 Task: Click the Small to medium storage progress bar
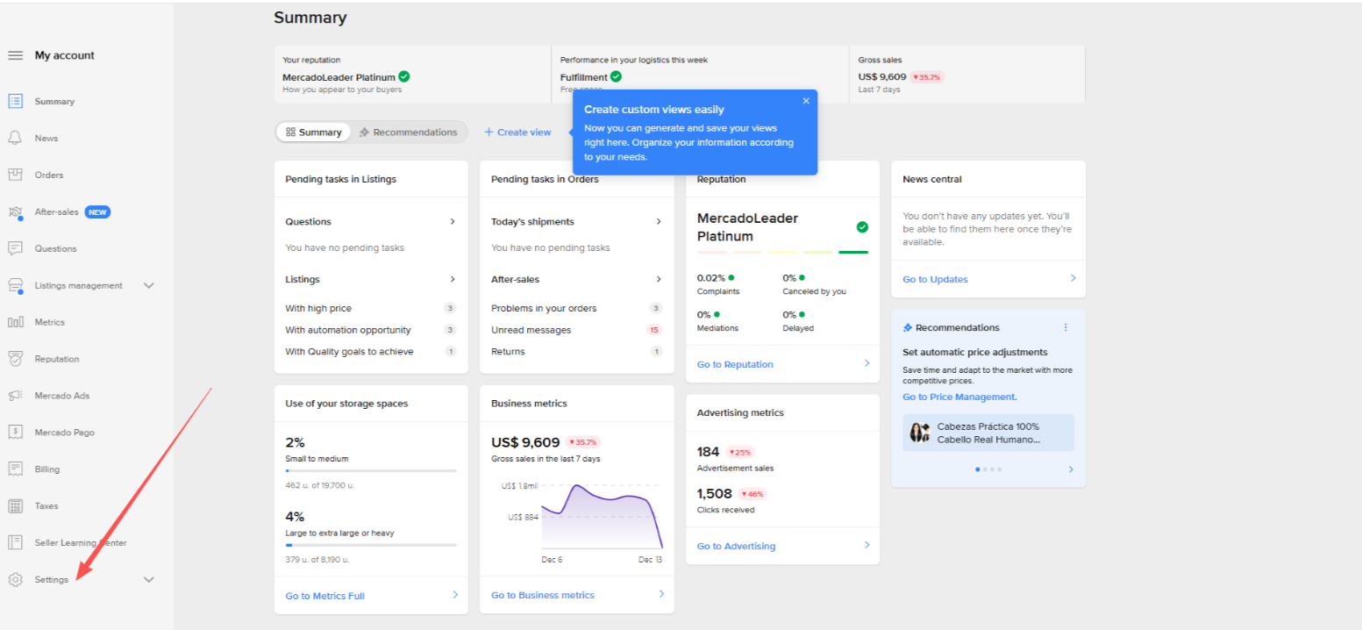pyautogui.click(x=371, y=471)
